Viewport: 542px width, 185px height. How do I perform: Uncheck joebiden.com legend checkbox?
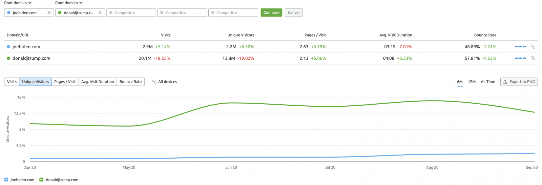click(6, 180)
